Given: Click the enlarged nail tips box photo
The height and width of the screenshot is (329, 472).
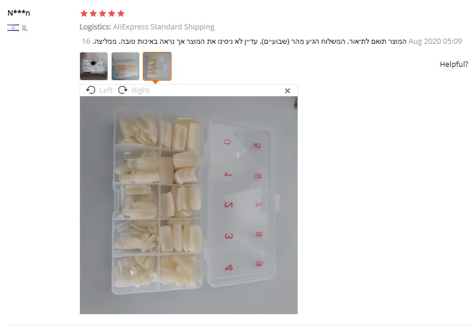Looking at the screenshot, I should pyautogui.click(x=189, y=205).
